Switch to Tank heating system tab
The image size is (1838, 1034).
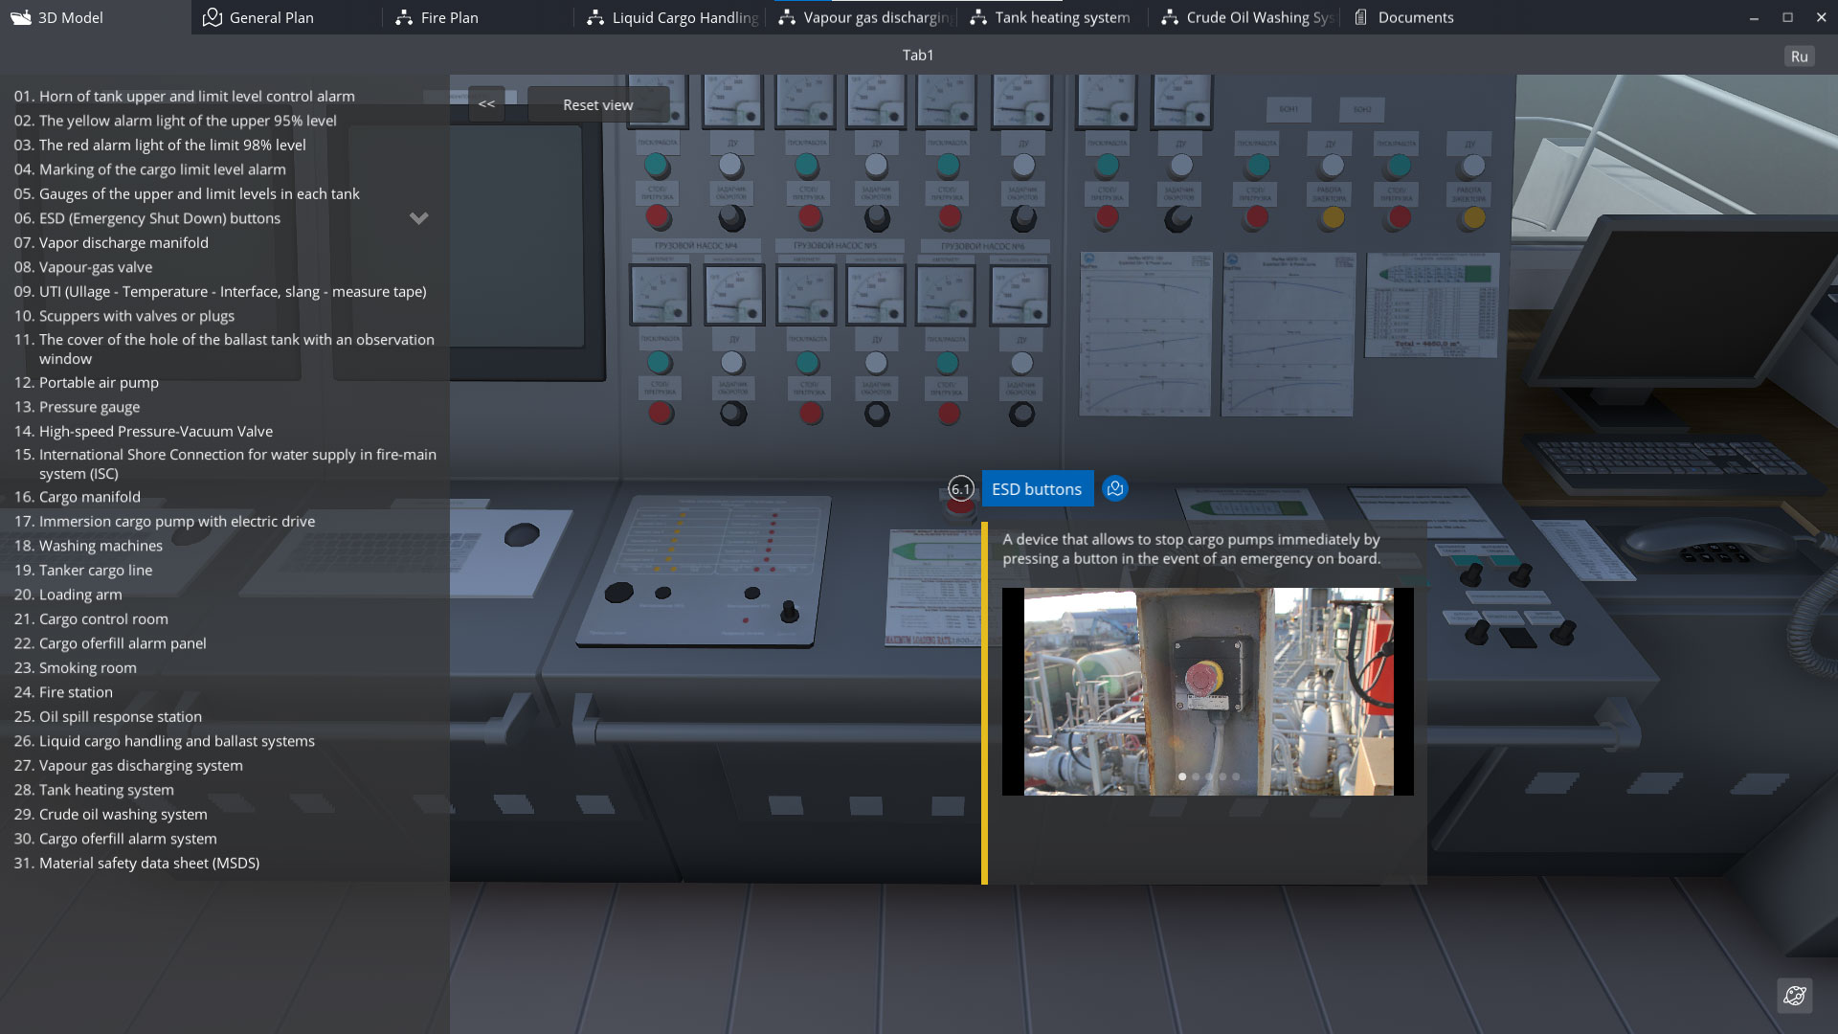point(1062,17)
